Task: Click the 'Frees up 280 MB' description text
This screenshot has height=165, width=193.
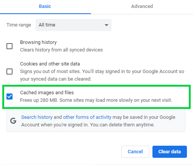Action: click(x=96, y=100)
